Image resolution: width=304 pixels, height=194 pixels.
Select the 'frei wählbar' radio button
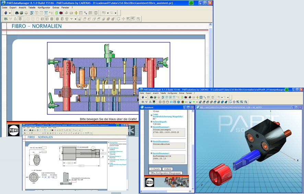click(x=51, y=177)
